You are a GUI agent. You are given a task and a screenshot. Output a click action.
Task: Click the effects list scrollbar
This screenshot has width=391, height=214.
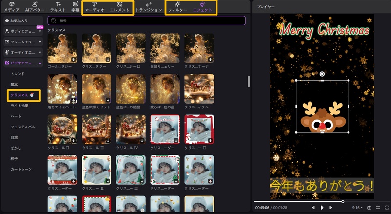point(249,82)
